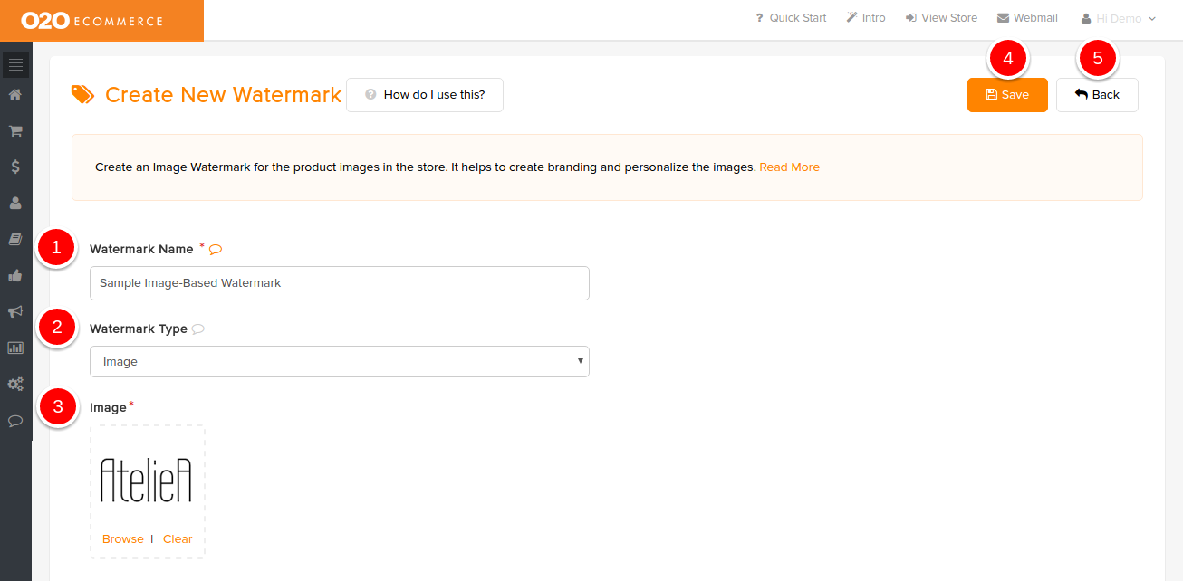Expand the Watermark Type dropdown

click(x=340, y=362)
